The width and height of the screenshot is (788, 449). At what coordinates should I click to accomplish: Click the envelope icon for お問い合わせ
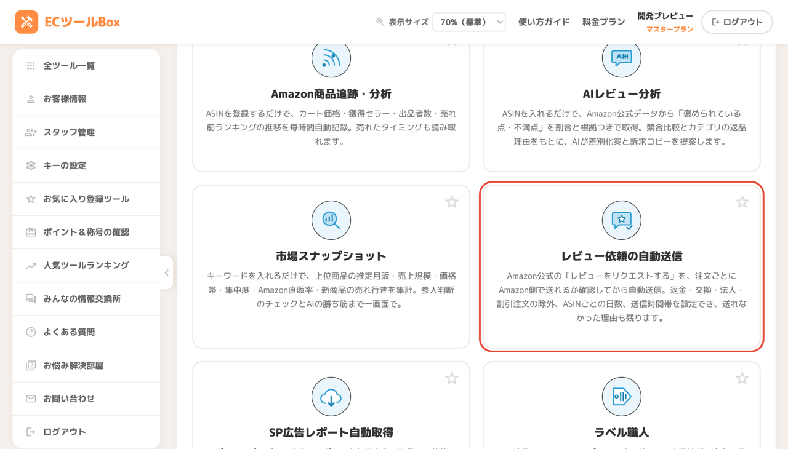(x=31, y=399)
